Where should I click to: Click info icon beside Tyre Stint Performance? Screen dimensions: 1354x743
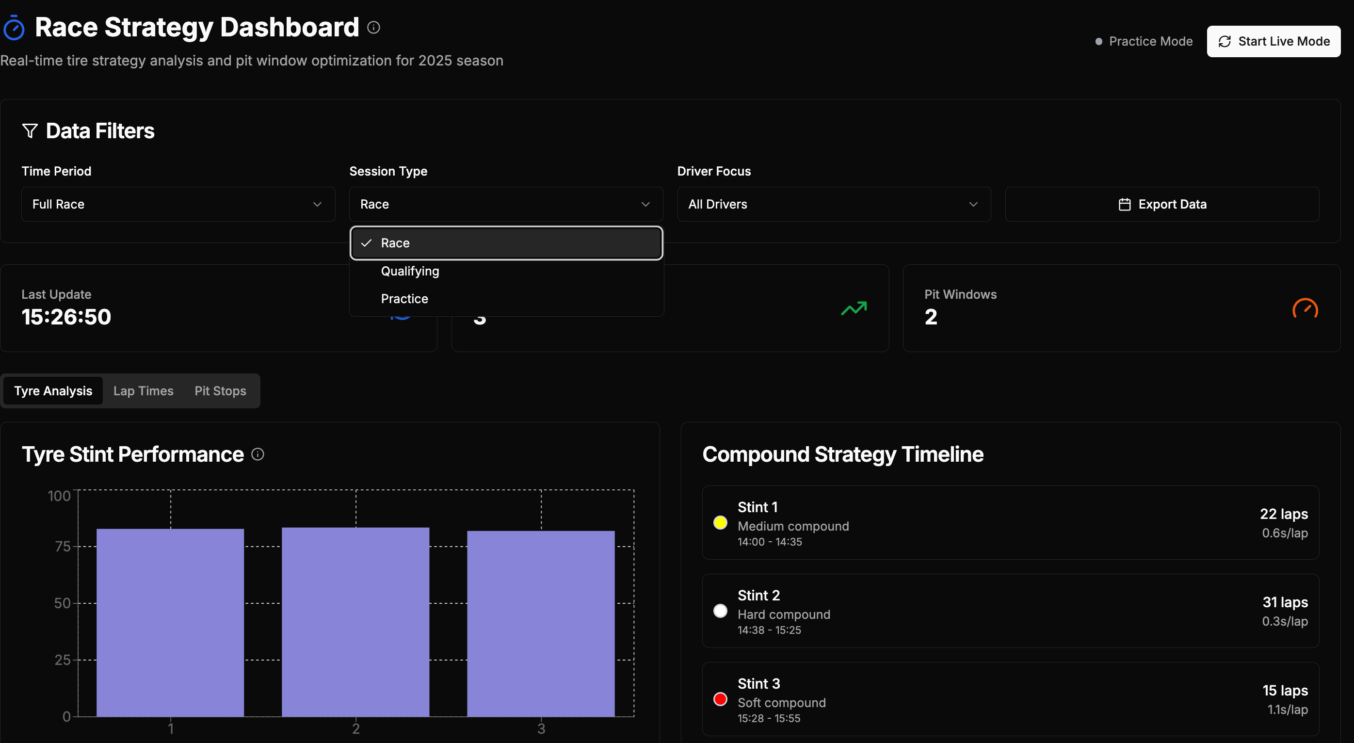click(x=258, y=454)
